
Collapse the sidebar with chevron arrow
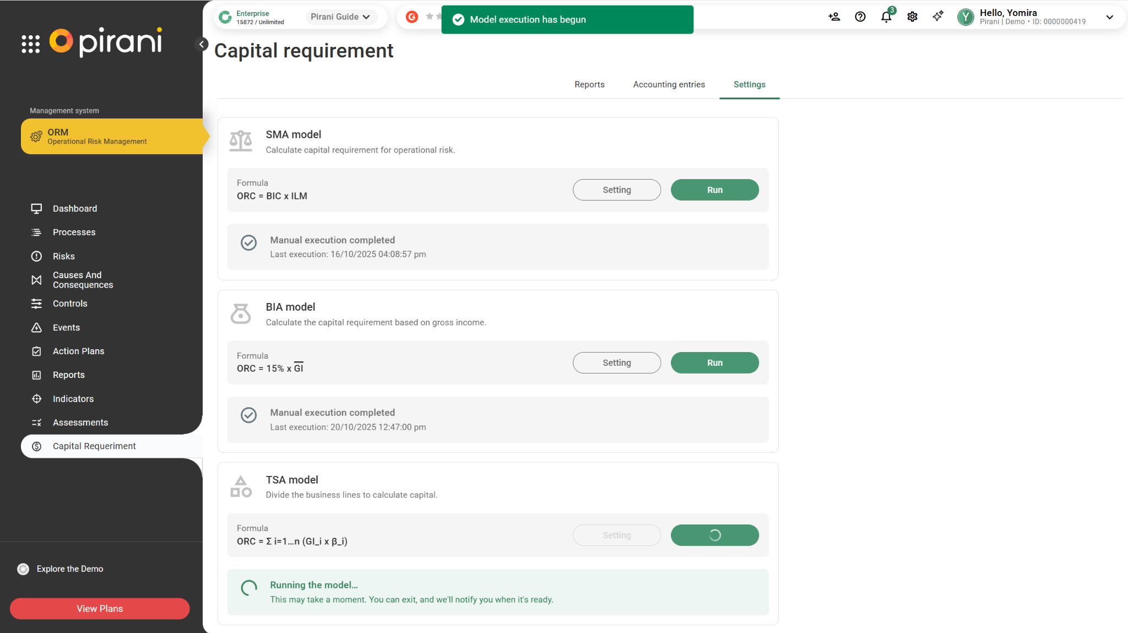click(x=202, y=44)
